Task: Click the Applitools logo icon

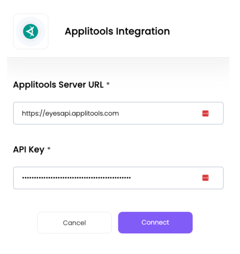Action: 31,31
